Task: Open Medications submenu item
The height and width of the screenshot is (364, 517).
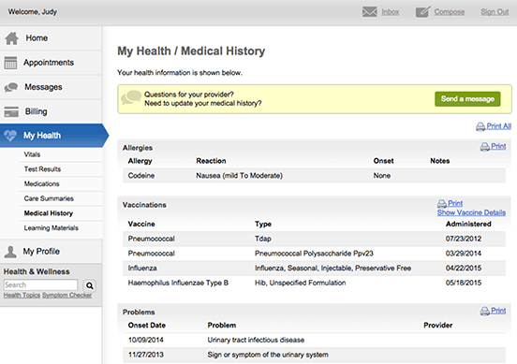Action: click(x=41, y=183)
